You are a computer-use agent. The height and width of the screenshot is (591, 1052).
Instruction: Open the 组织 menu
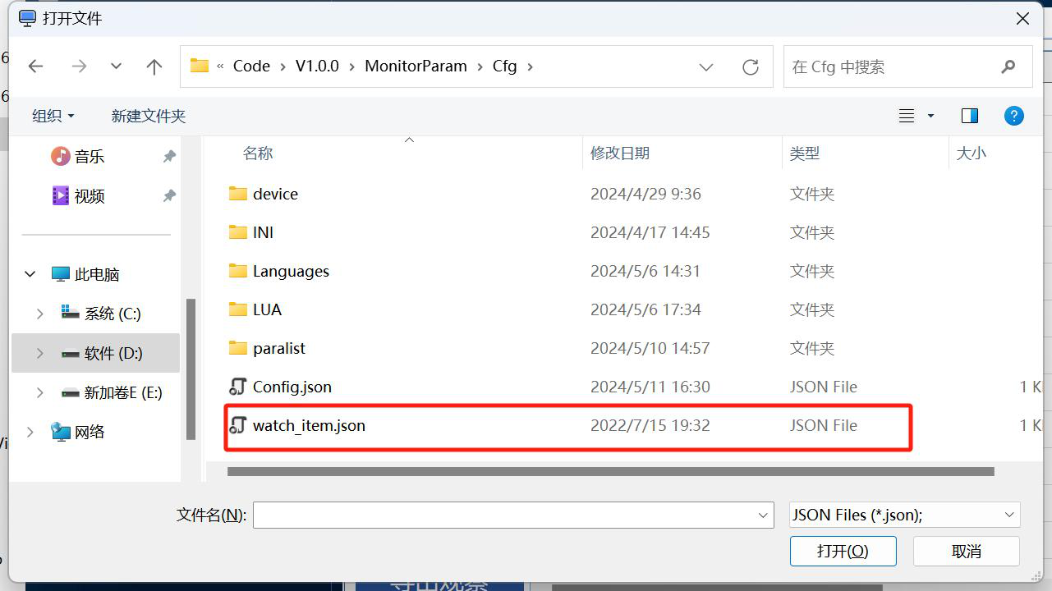coord(53,116)
